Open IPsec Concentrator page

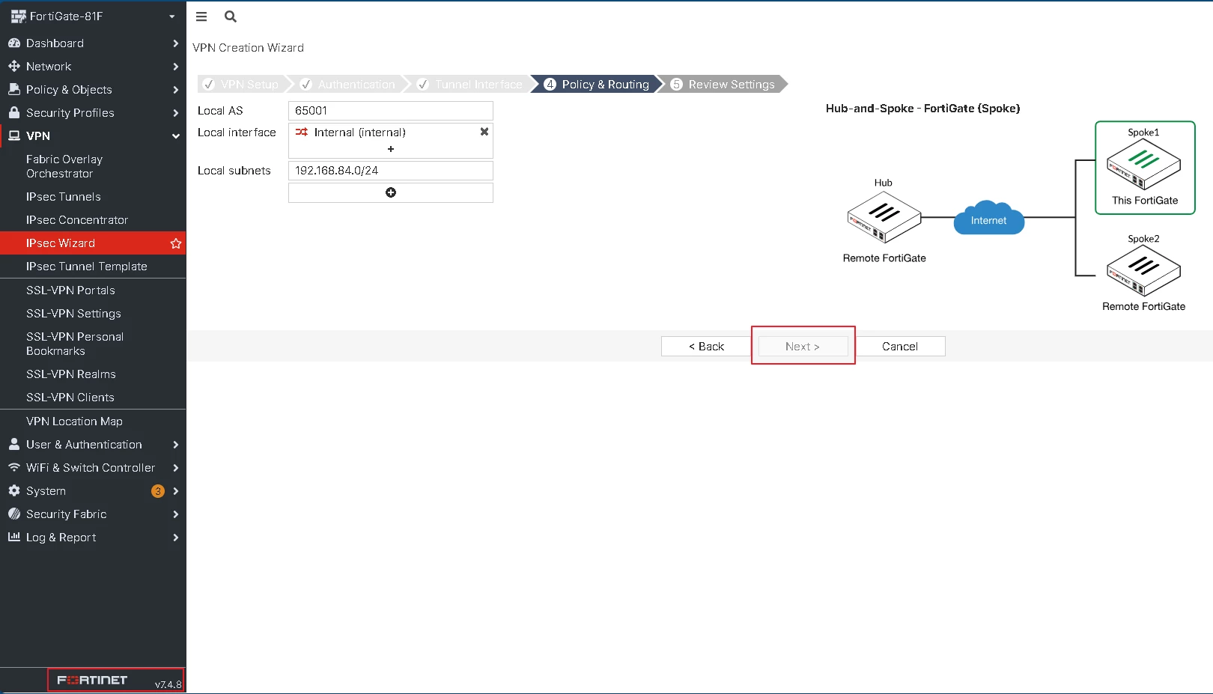click(x=93, y=220)
